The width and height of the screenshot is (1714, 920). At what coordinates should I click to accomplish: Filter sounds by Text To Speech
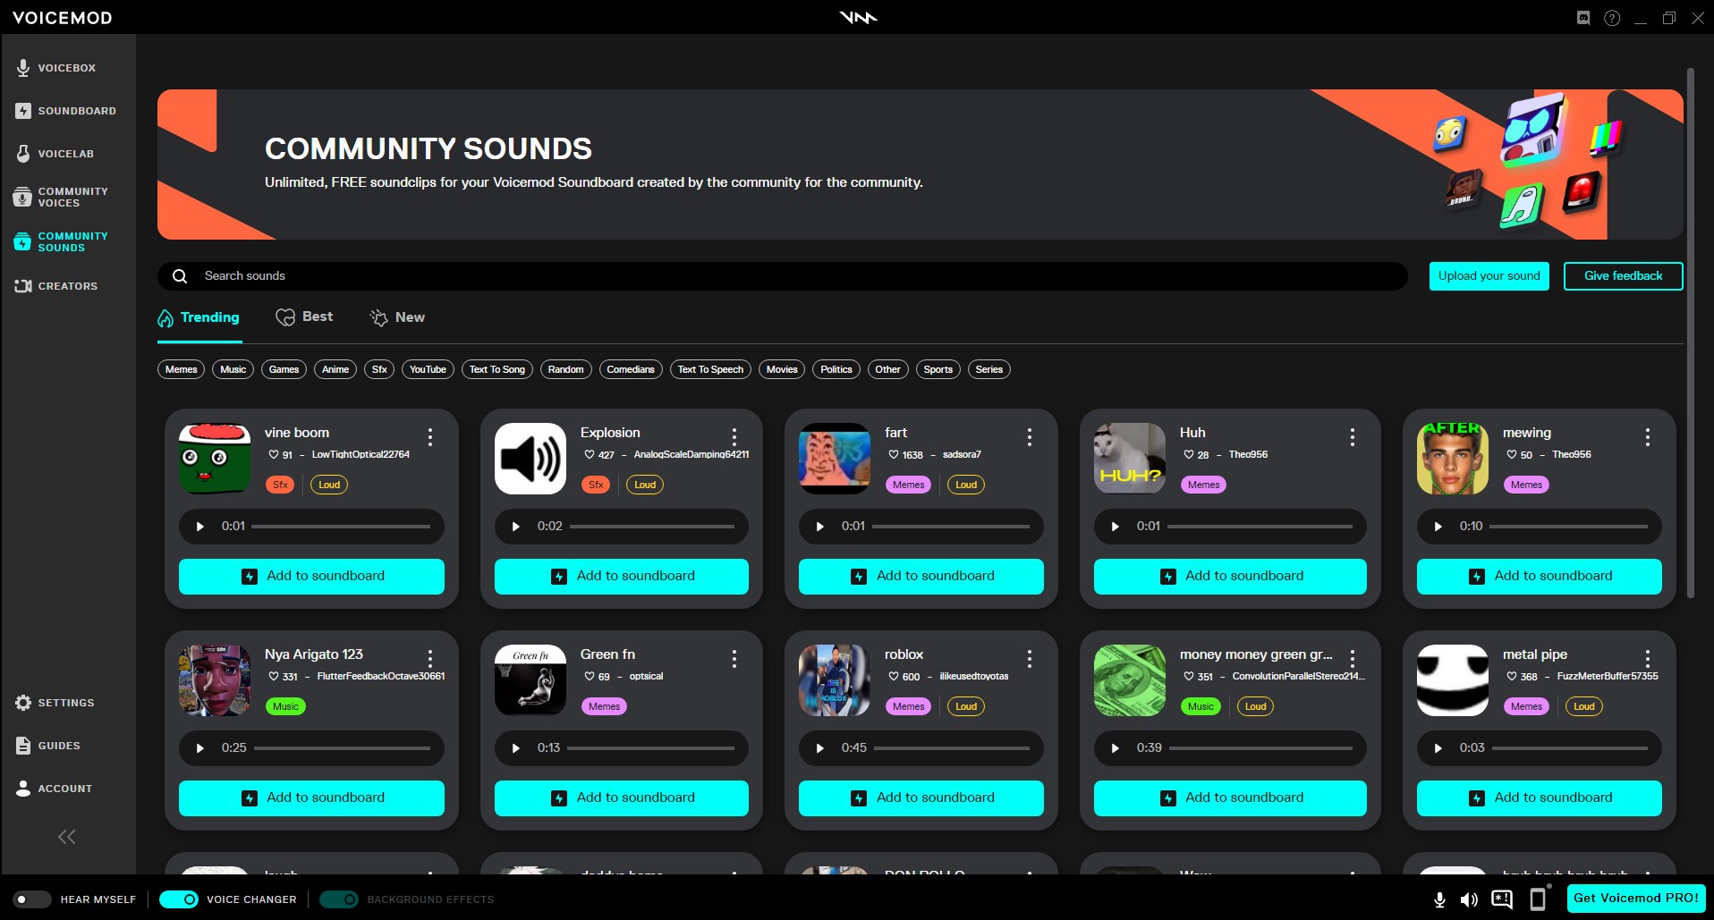click(710, 369)
